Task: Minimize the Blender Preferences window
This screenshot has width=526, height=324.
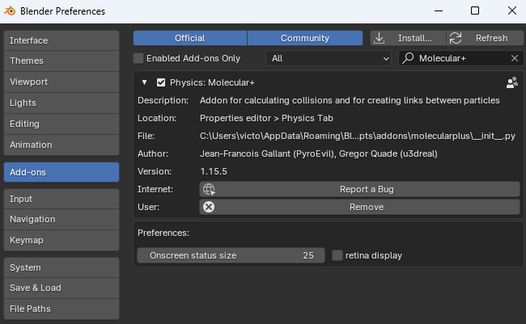Action: pyautogui.click(x=439, y=11)
